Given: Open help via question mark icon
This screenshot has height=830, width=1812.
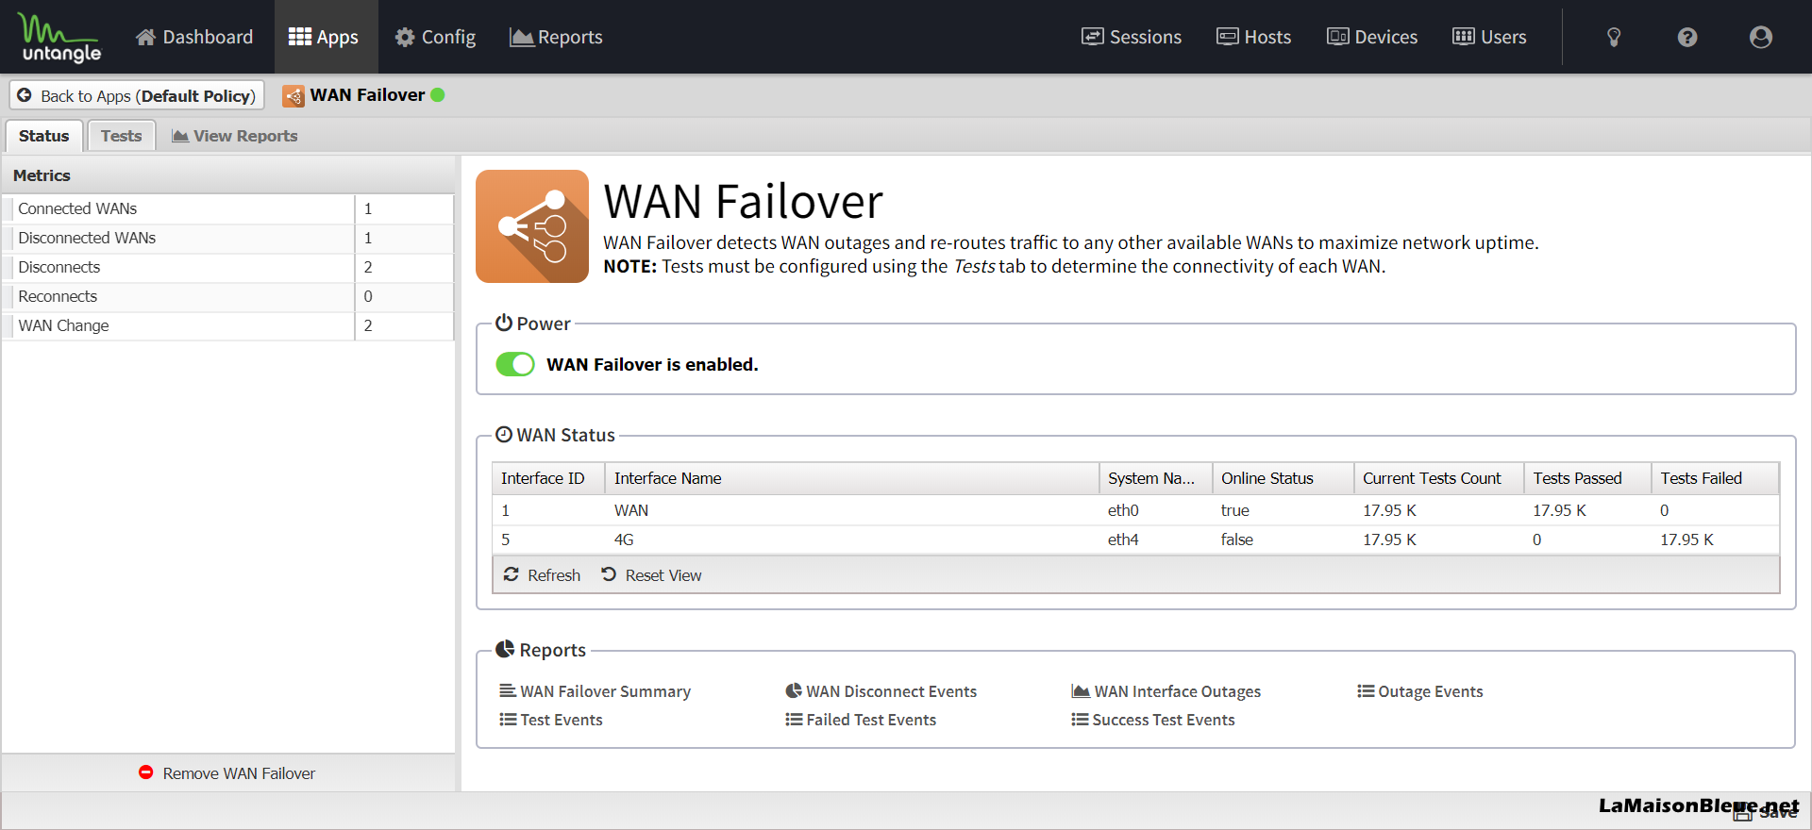Looking at the screenshot, I should (1687, 37).
